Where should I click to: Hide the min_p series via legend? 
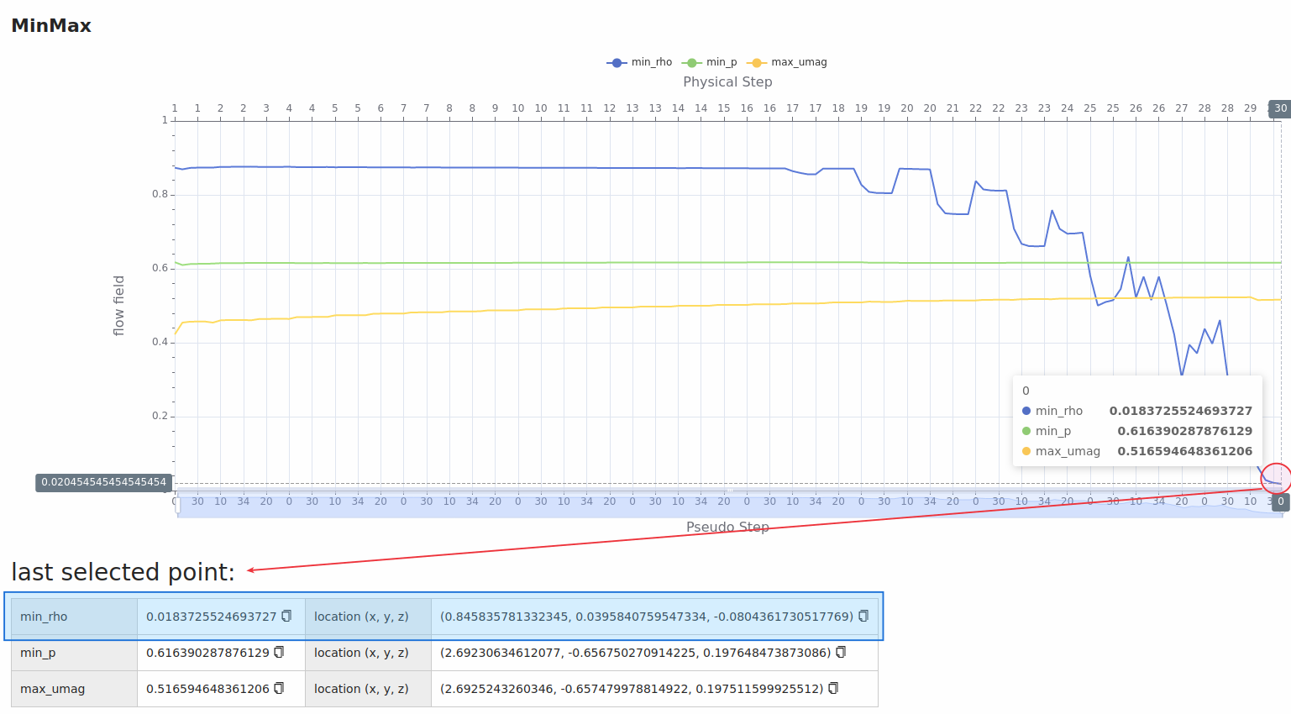(x=711, y=62)
